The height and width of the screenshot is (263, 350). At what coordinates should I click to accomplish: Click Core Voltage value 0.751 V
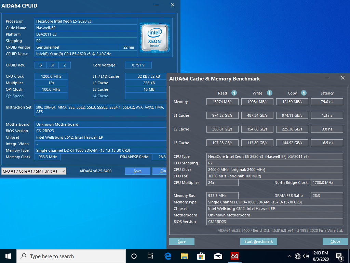(x=138, y=65)
